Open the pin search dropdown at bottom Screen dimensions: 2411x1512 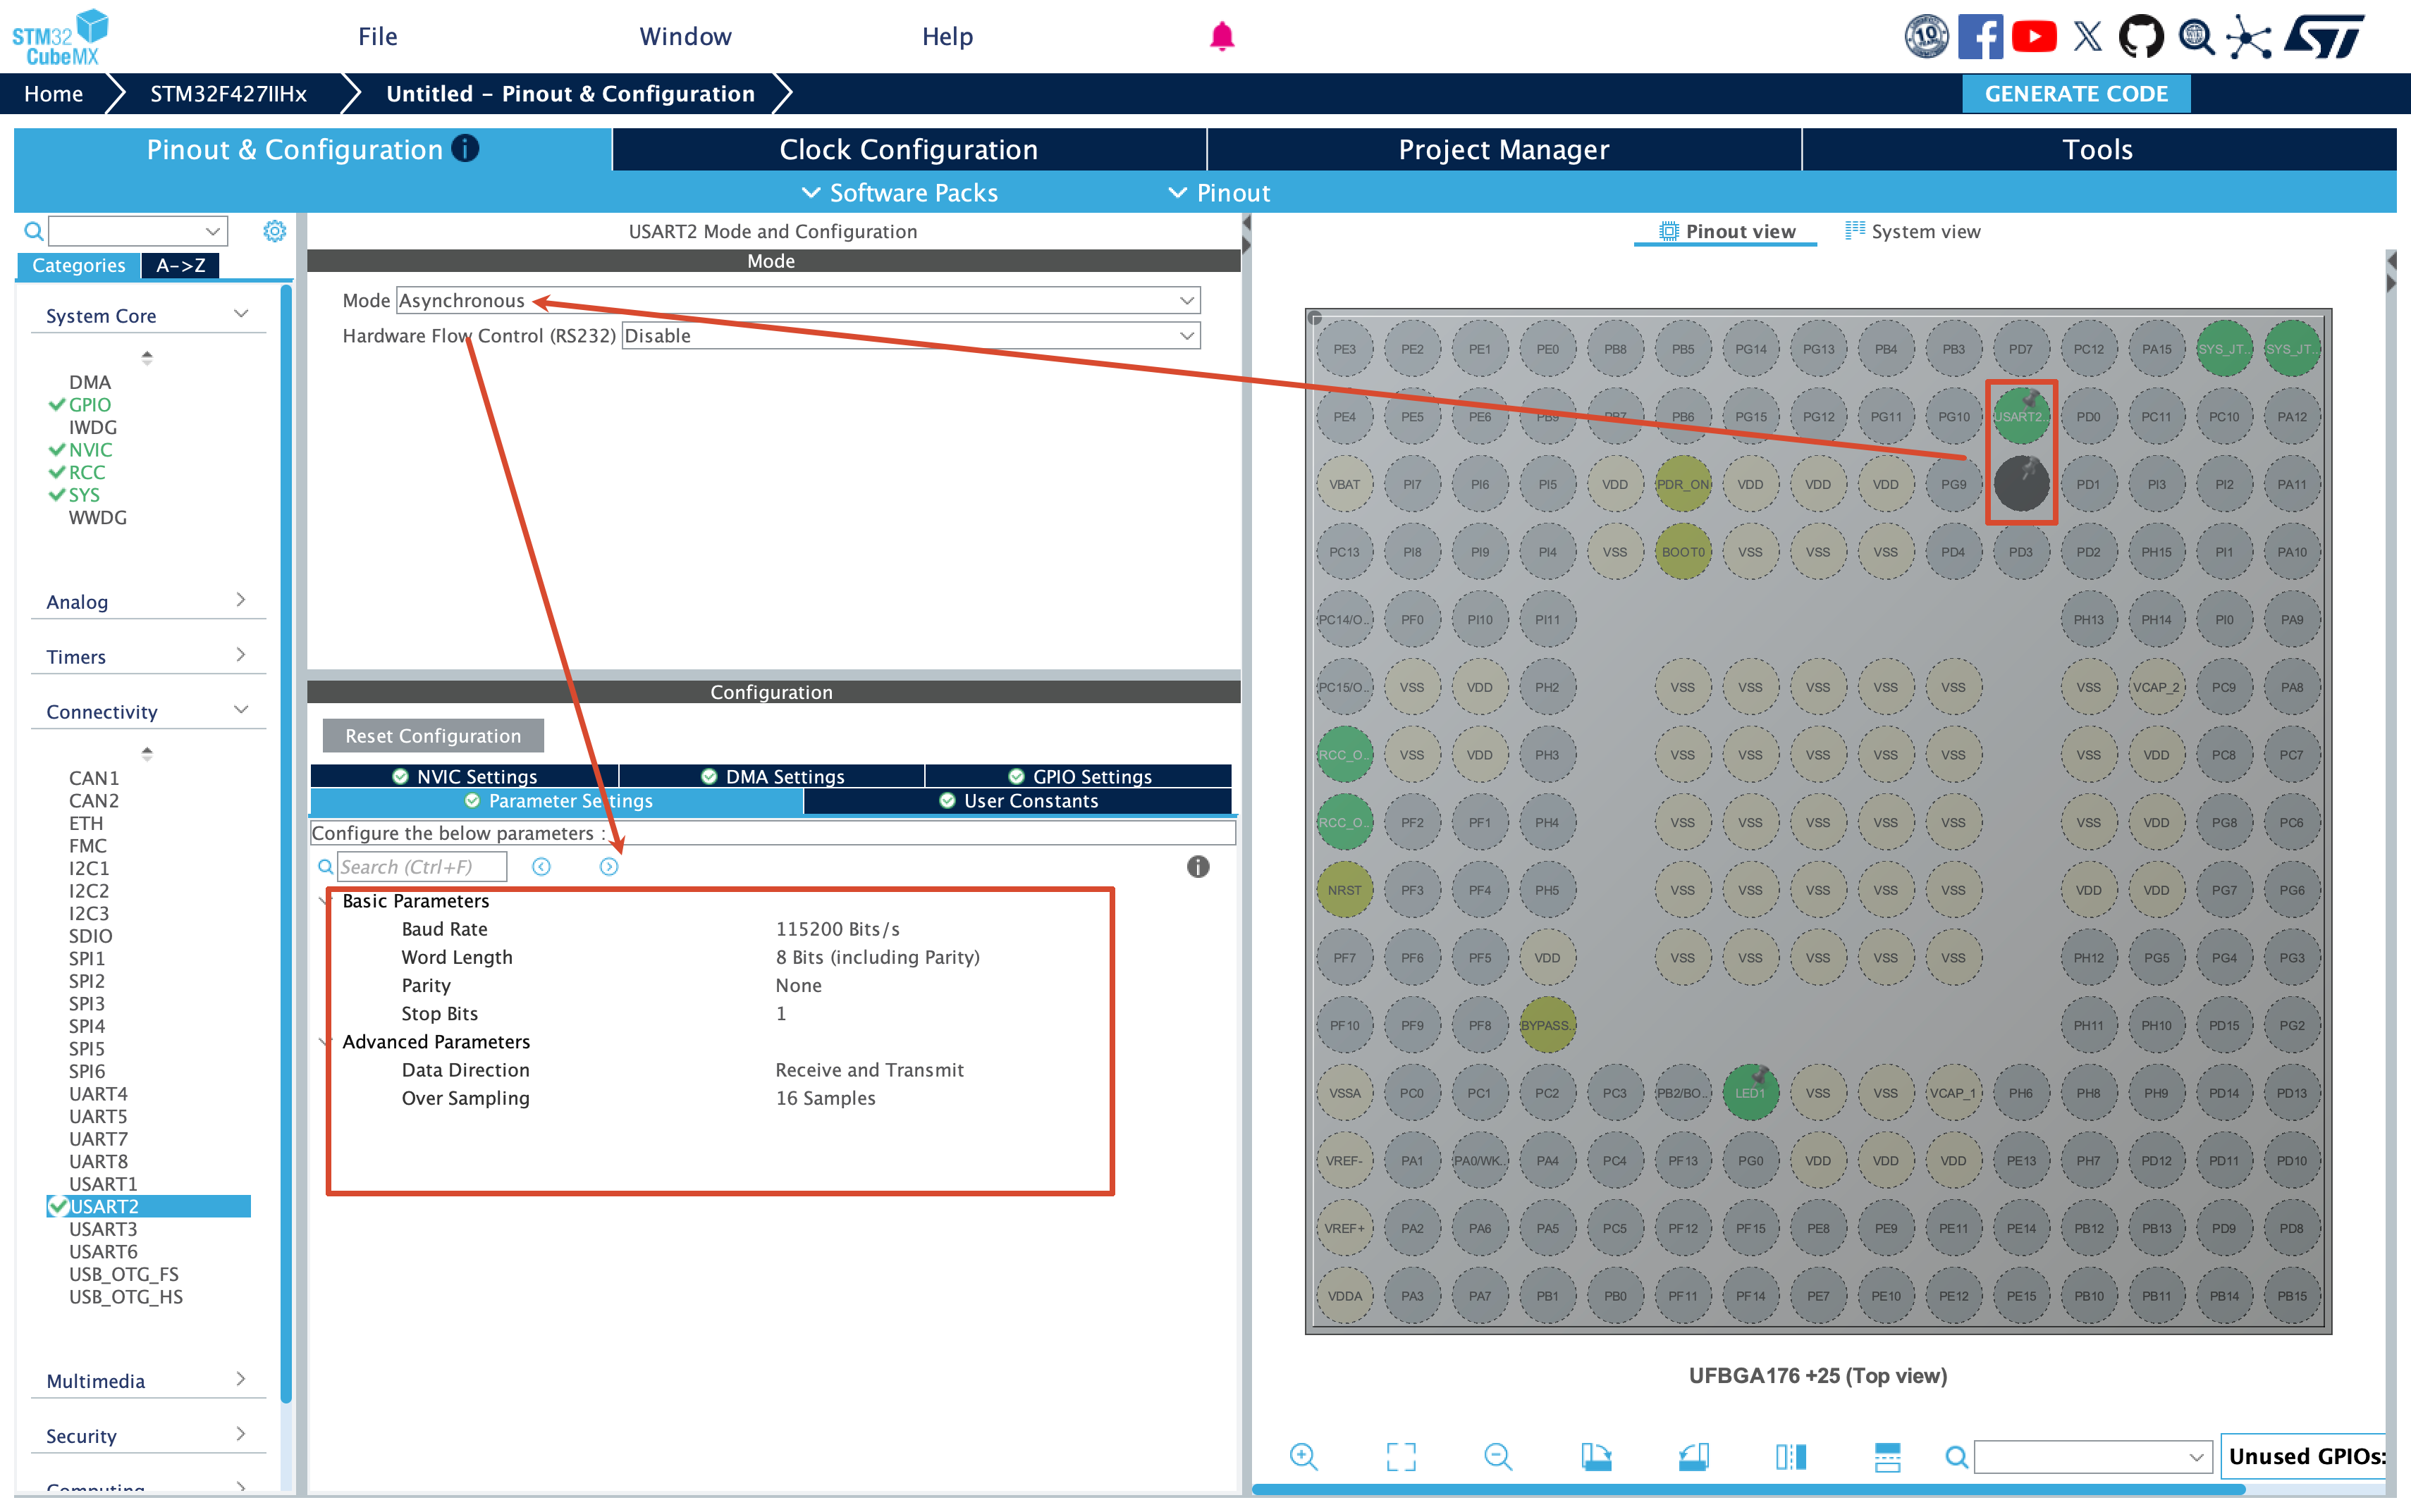click(2093, 1457)
